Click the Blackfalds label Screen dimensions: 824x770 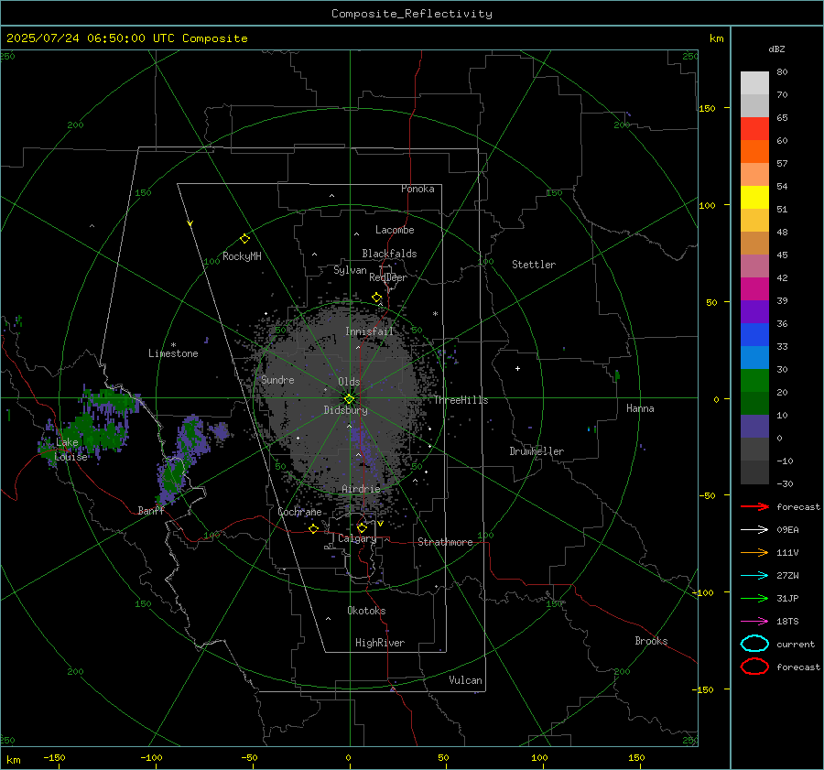pos(389,254)
